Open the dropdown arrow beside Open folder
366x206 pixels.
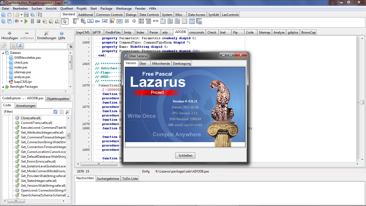point(21,15)
